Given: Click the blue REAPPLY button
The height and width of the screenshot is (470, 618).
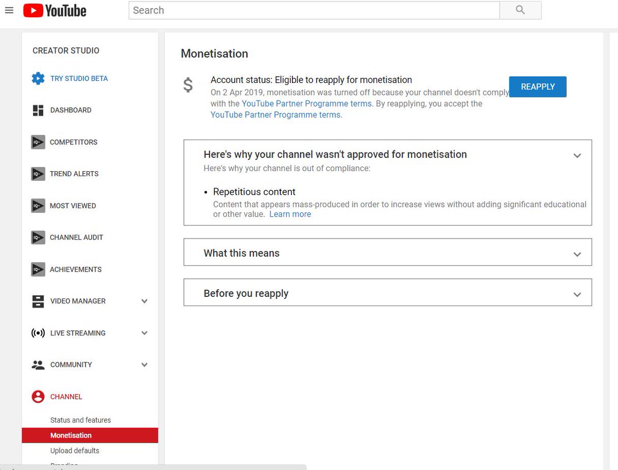Looking at the screenshot, I should click(x=538, y=87).
